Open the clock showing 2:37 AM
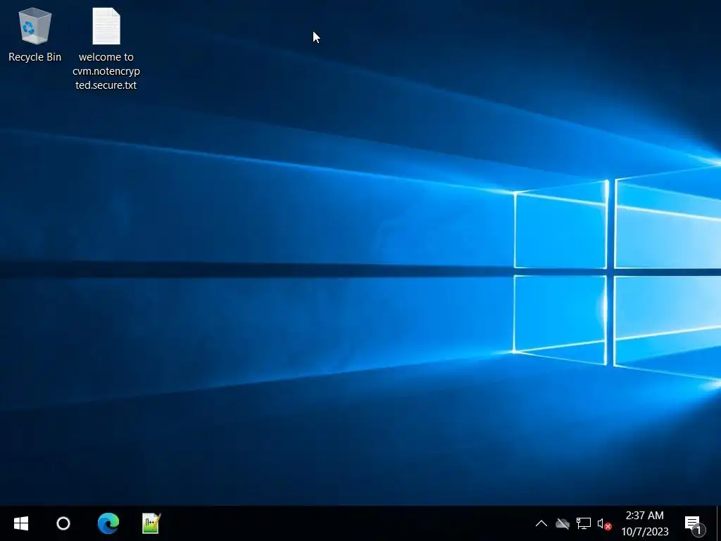 645,523
